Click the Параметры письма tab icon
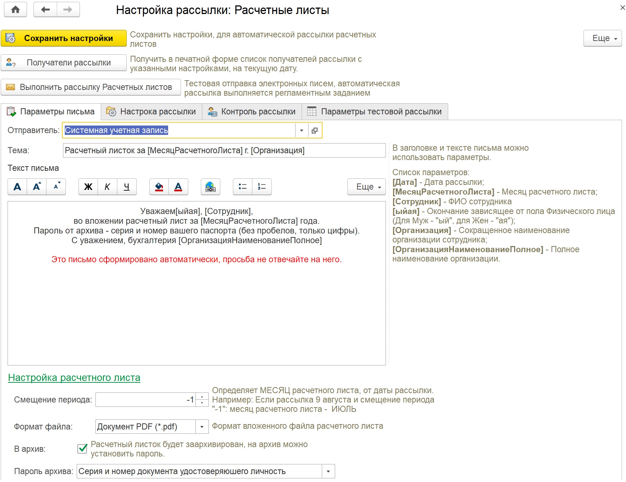The width and height of the screenshot is (626, 482). click(12, 112)
